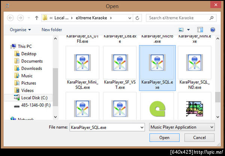Select the colorful music notes map icon
Viewport: 225px width, 156px height.
coord(195,109)
